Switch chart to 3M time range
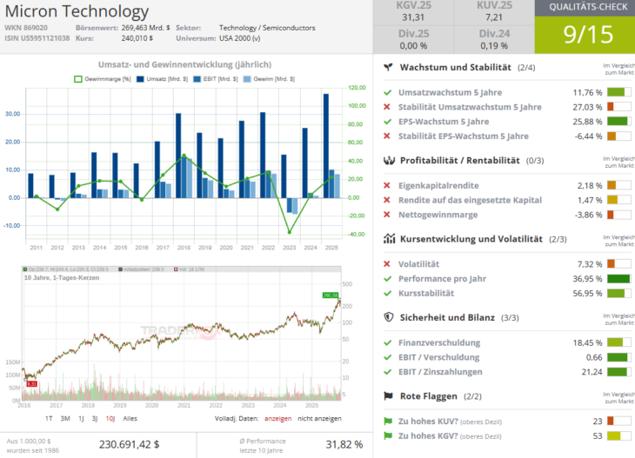 pos(64,418)
